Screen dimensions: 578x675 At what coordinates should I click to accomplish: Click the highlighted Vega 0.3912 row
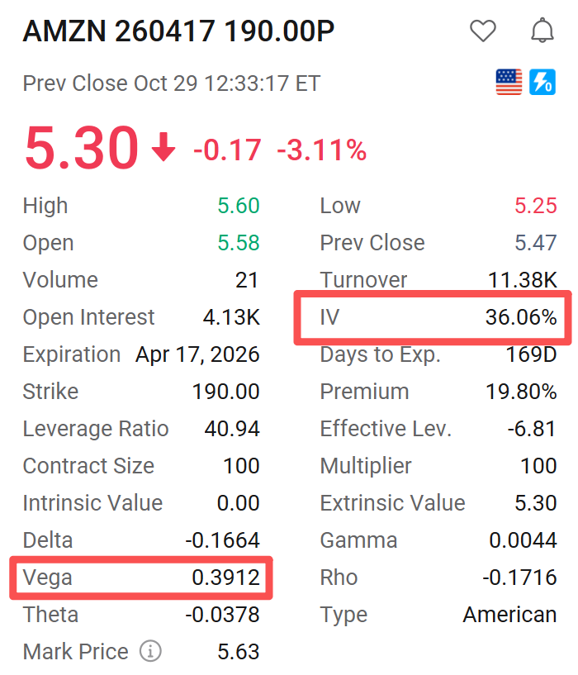tap(141, 578)
